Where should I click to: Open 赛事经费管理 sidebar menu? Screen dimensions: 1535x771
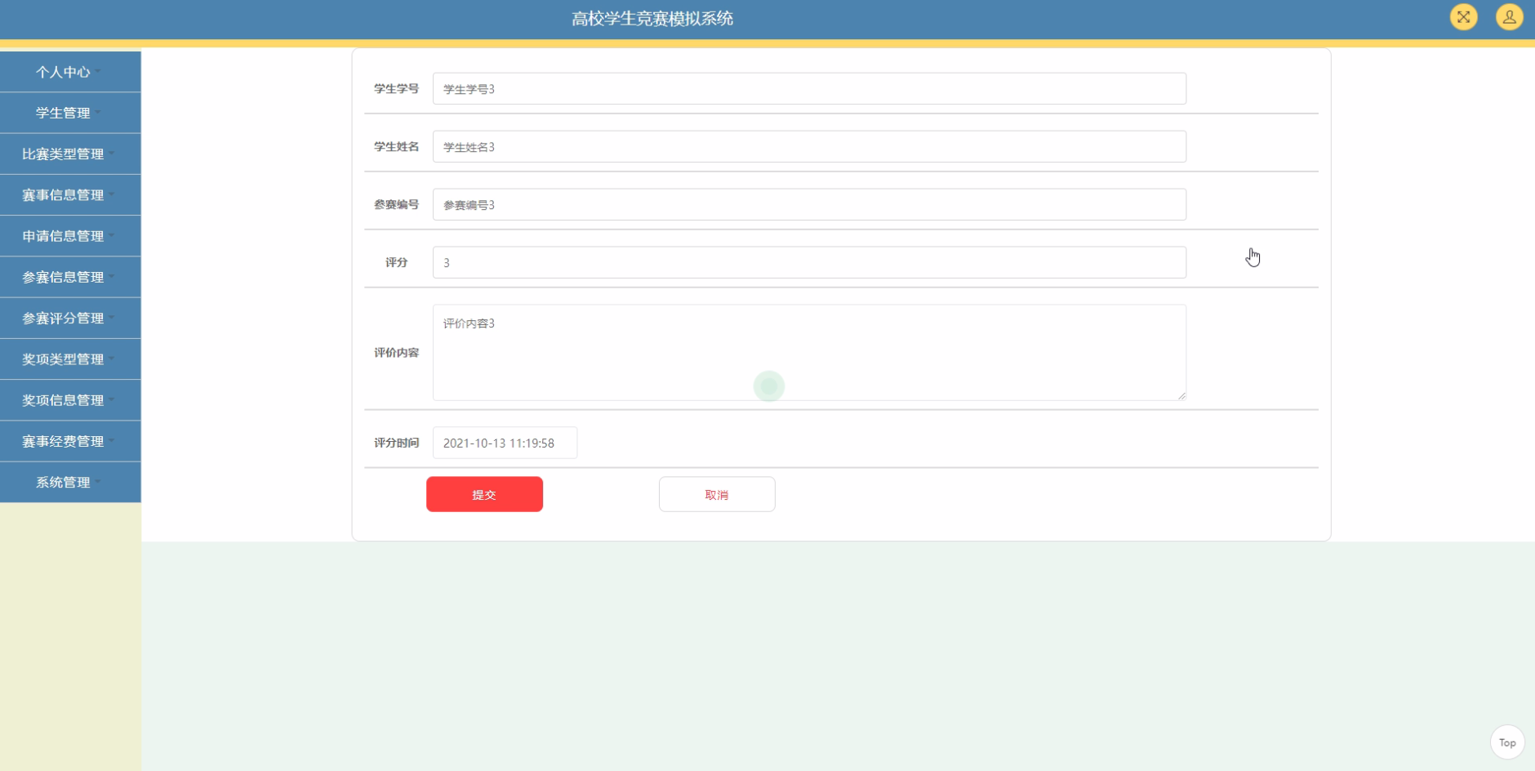(x=70, y=441)
